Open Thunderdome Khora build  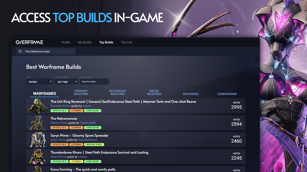99,152
